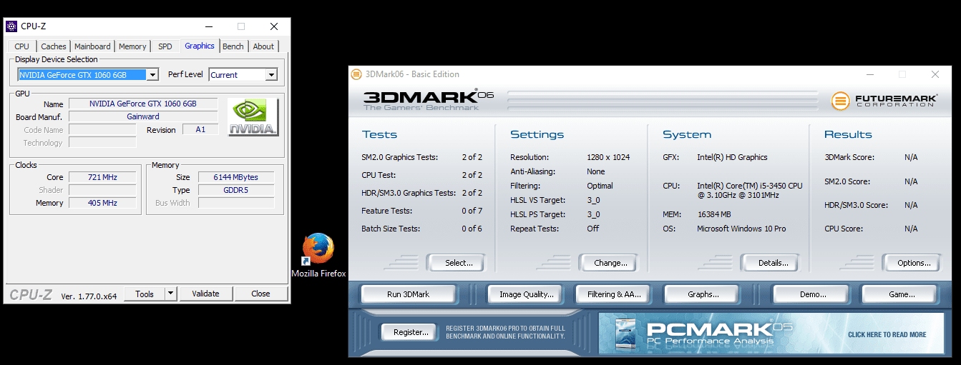Open the Tools dropdown arrow in CPU-Z
The width and height of the screenshot is (961, 365).
(x=170, y=294)
